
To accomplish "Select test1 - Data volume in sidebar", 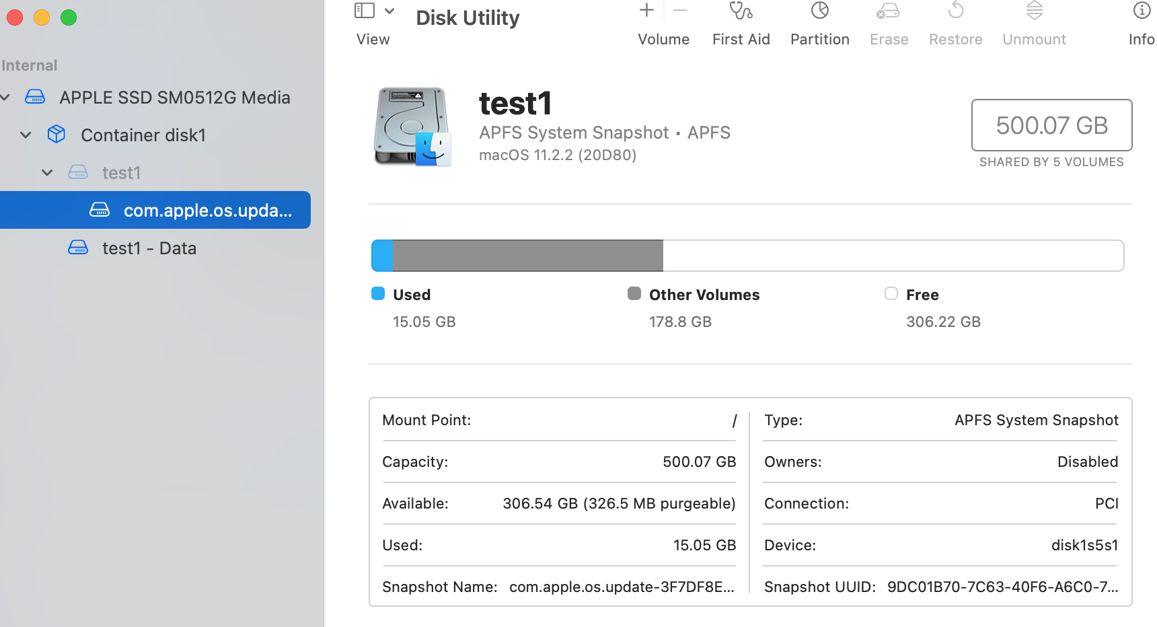I will (x=149, y=248).
